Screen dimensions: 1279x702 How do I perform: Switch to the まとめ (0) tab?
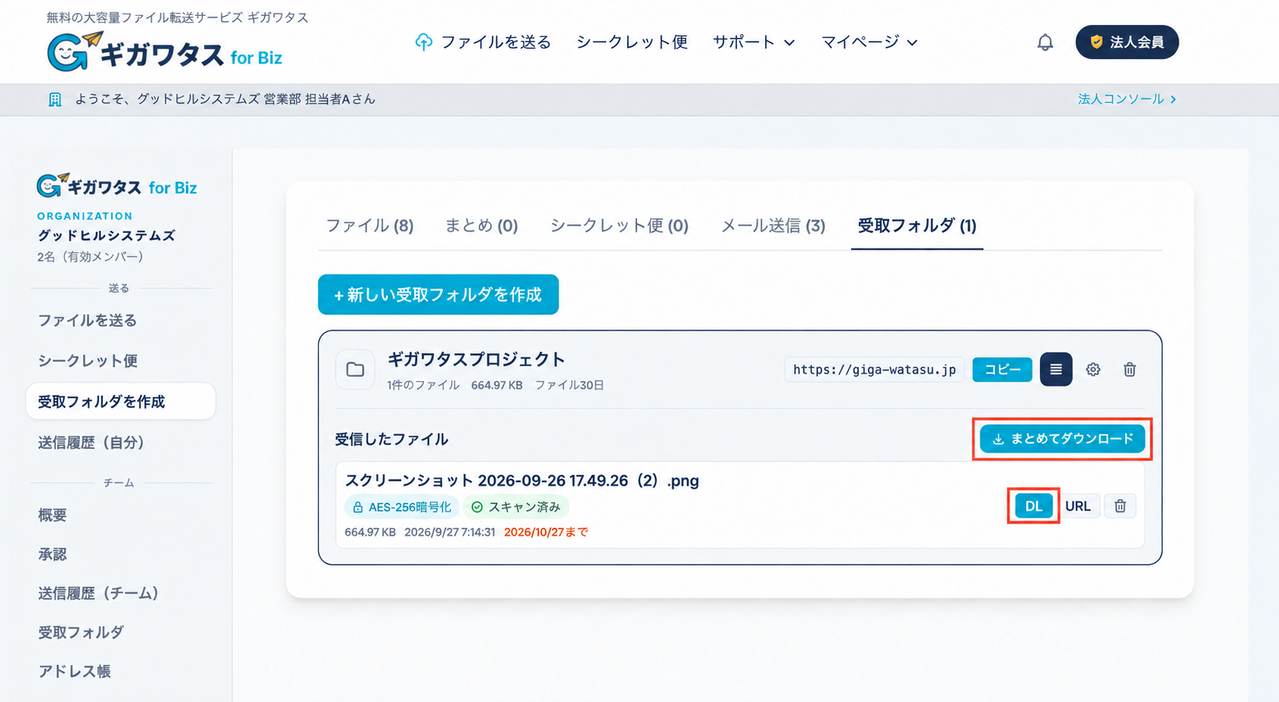point(482,225)
